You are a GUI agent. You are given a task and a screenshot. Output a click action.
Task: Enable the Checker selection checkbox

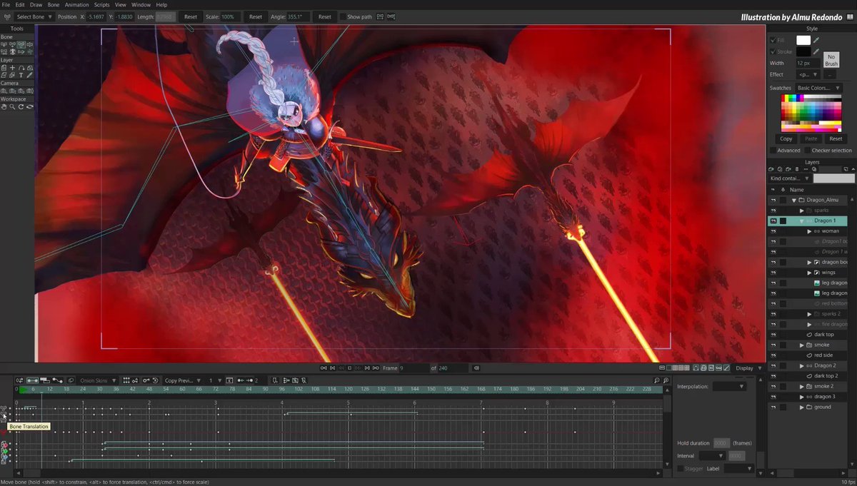[808, 151]
